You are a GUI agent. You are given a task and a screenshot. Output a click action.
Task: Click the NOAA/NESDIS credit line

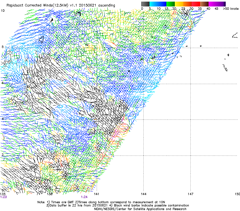140,209
